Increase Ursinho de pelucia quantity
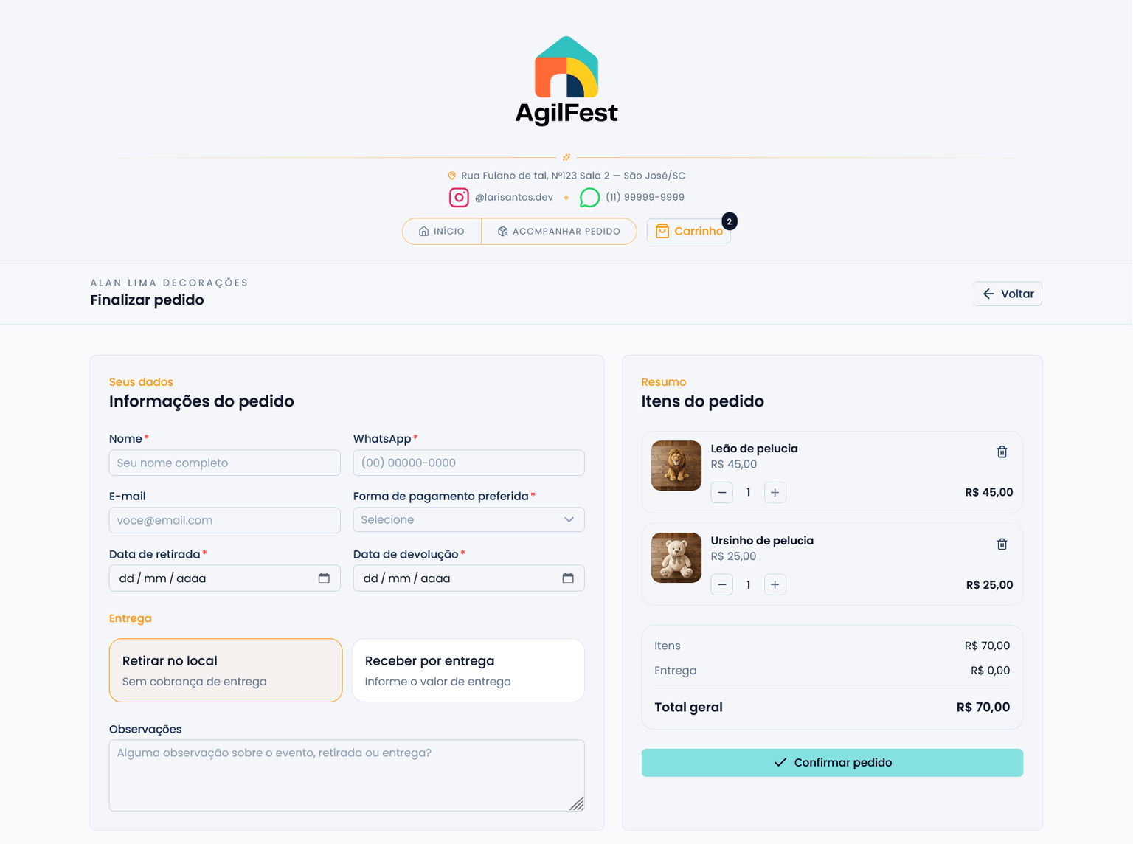Screen dimensions: 1133x844 click(x=775, y=584)
